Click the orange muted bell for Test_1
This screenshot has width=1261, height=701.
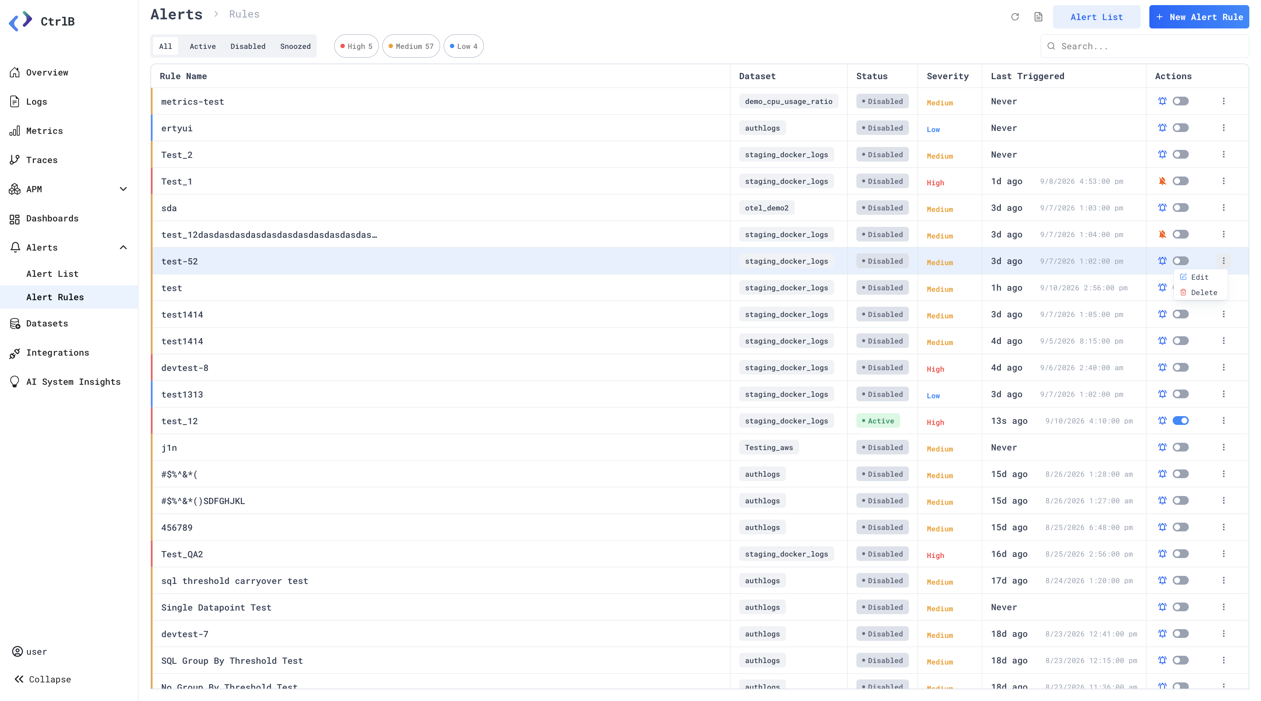(1162, 181)
